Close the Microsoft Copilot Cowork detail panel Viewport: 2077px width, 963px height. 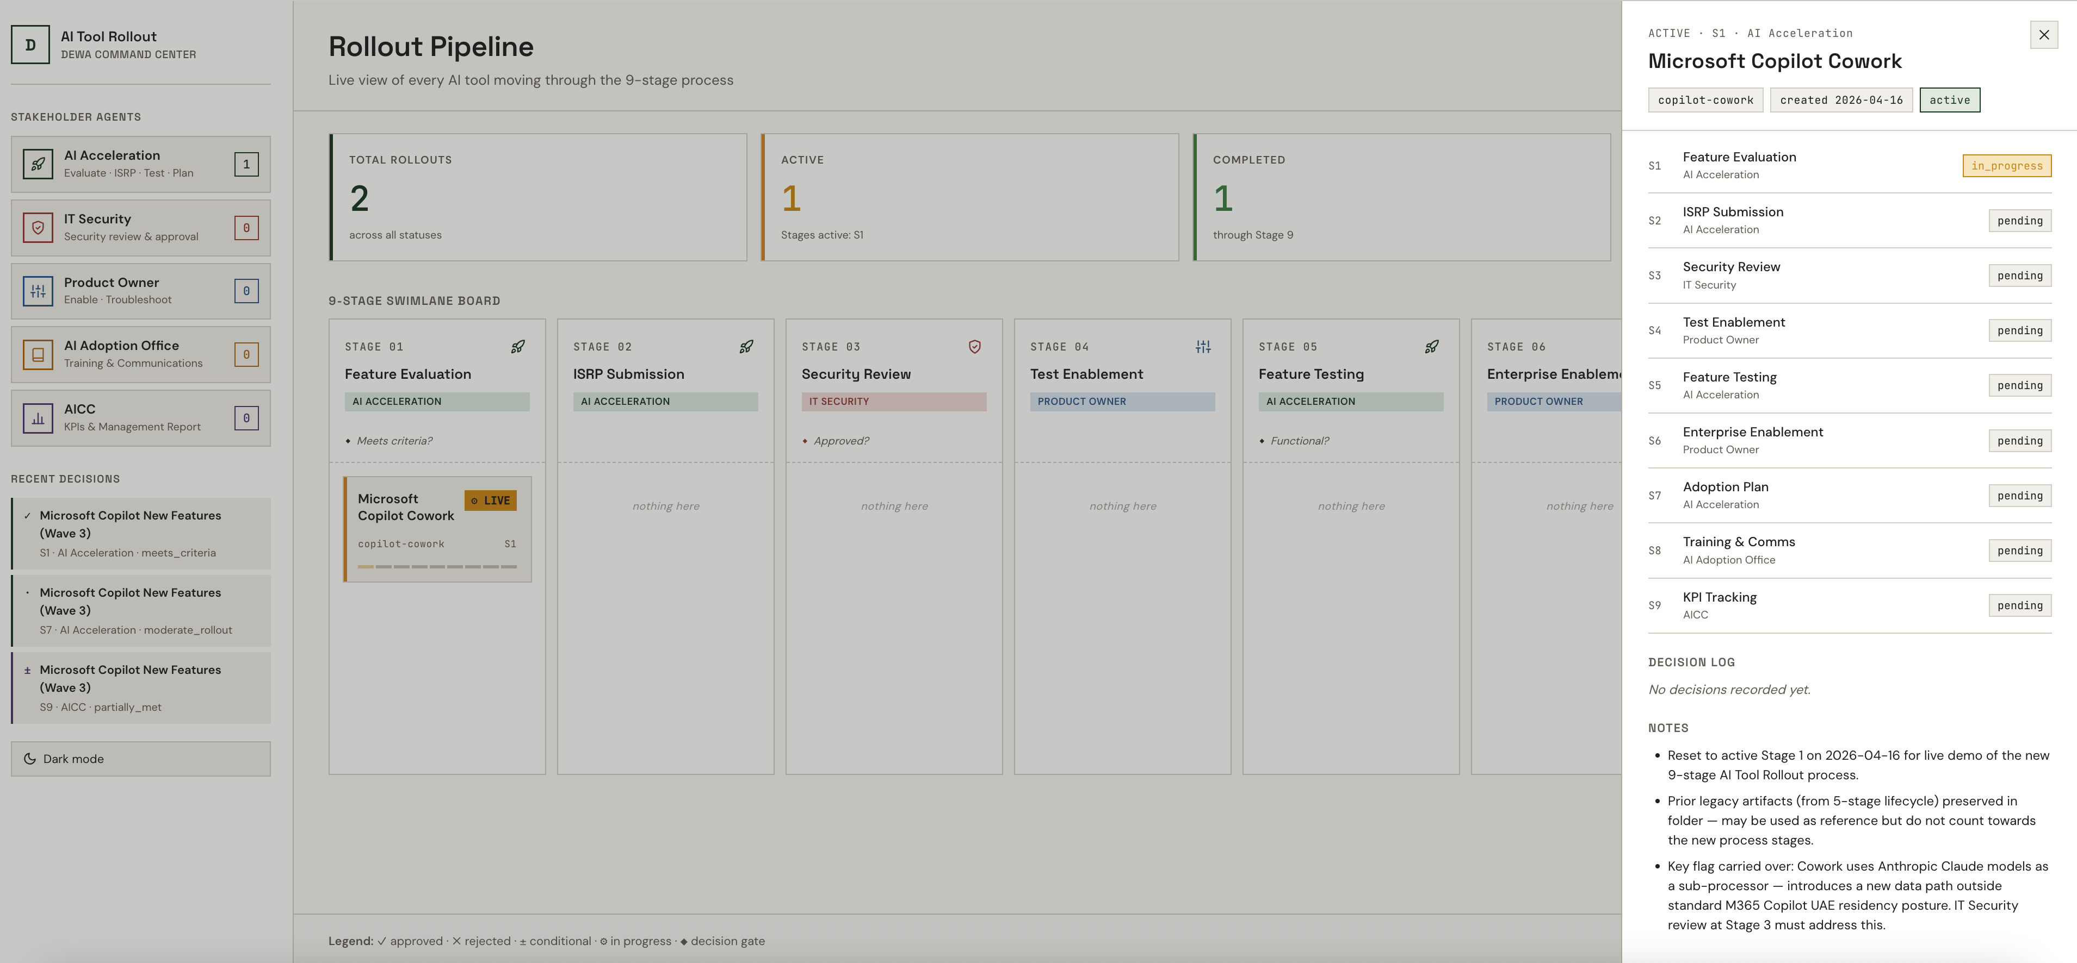coord(2043,35)
